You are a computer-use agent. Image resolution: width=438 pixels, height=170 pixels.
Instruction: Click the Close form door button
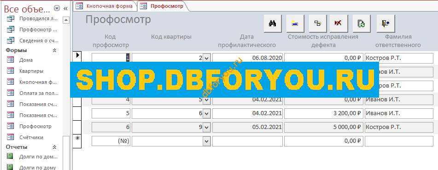pos(385,23)
